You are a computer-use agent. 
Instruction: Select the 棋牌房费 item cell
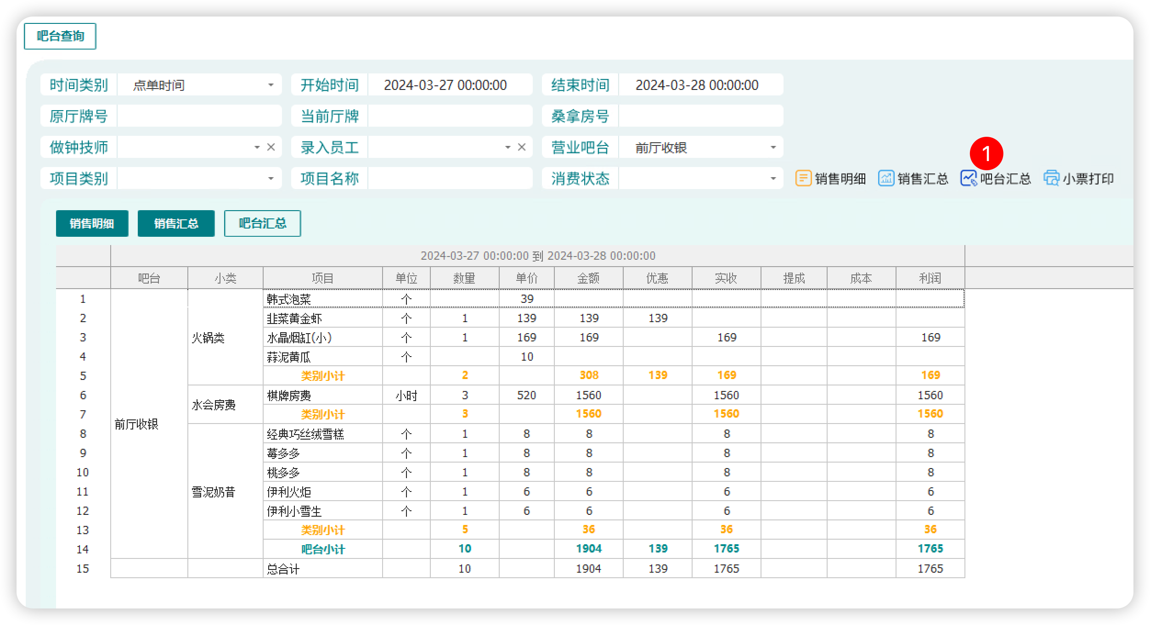(323, 395)
